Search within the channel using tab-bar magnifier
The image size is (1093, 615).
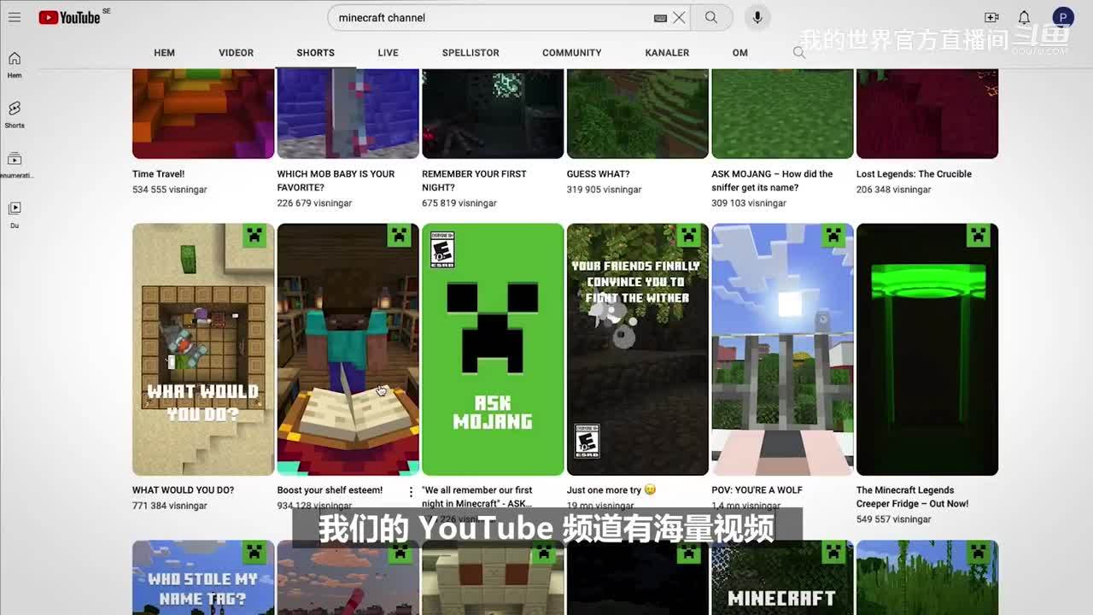(x=799, y=53)
